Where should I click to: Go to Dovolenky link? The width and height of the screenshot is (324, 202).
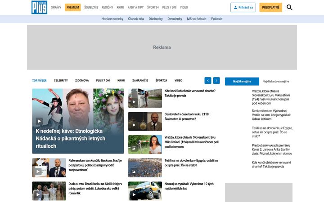tap(175, 19)
